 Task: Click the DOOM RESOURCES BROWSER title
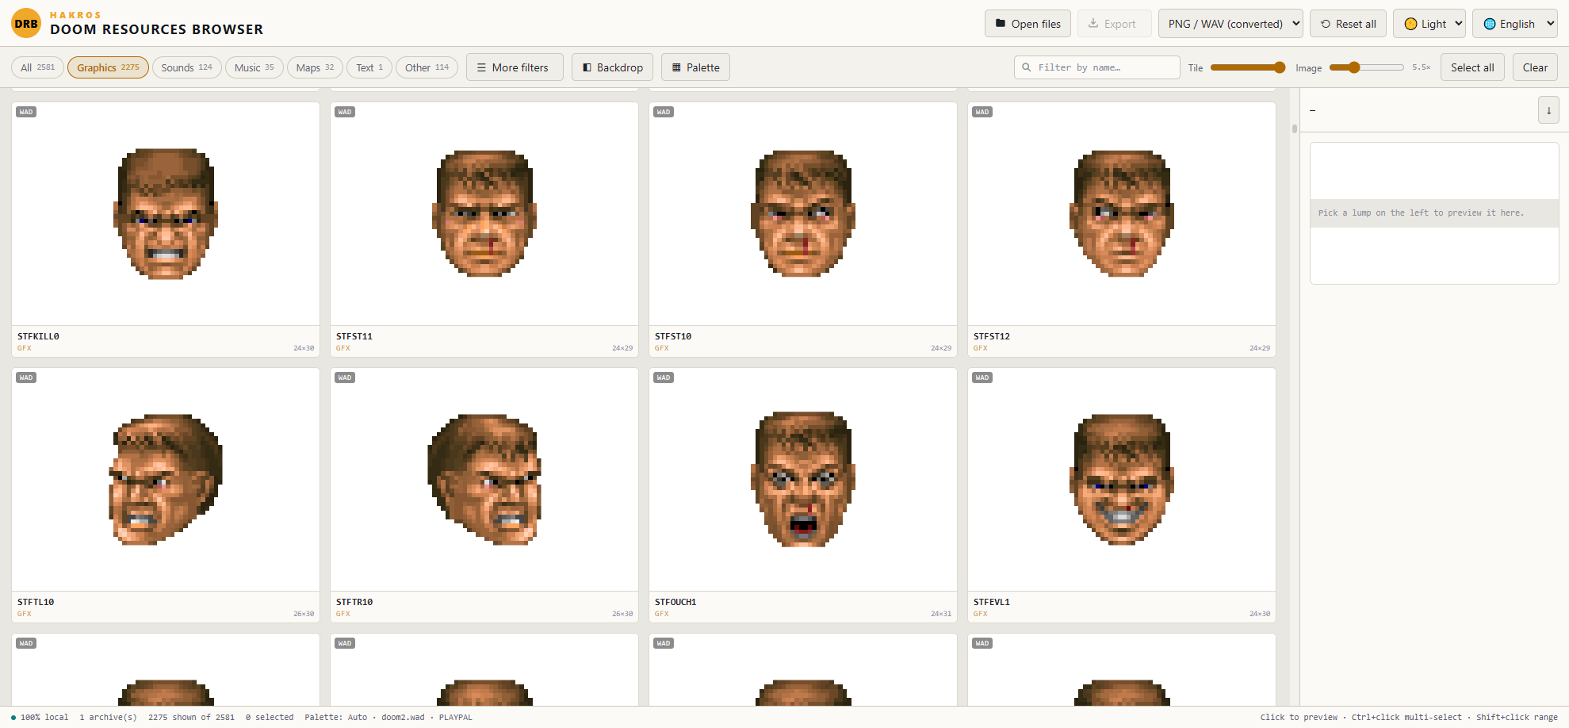coord(156,29)
